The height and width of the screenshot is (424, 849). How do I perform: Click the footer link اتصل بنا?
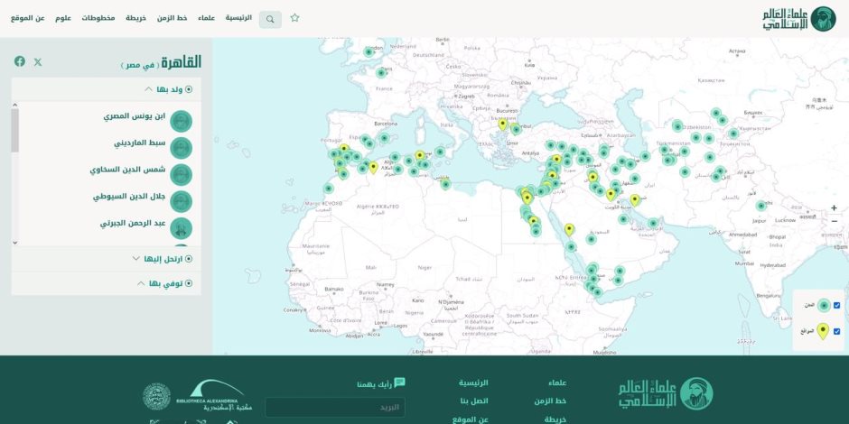pyautogui.click(x=474, y=401)
